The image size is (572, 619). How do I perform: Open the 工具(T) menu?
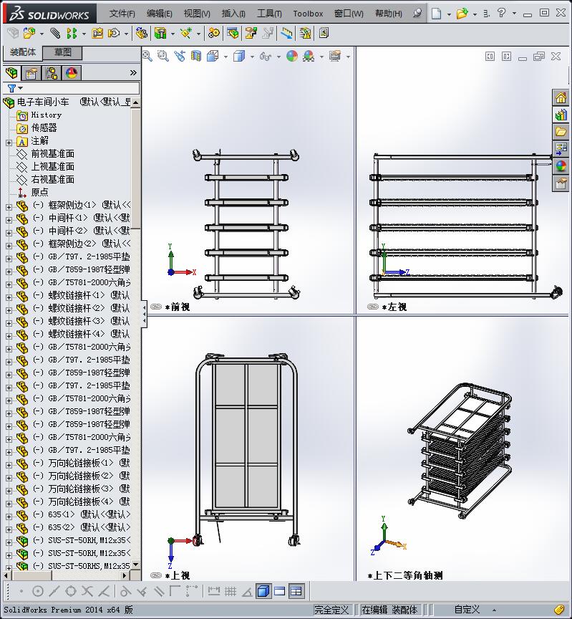pos(269,14)
